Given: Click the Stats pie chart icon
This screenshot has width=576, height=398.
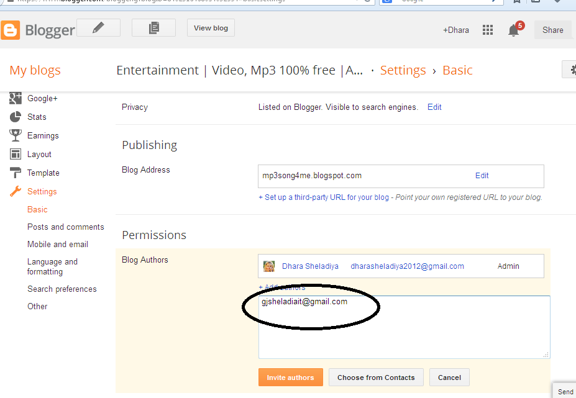Looking at the screenshot, I should pos(15,117).
